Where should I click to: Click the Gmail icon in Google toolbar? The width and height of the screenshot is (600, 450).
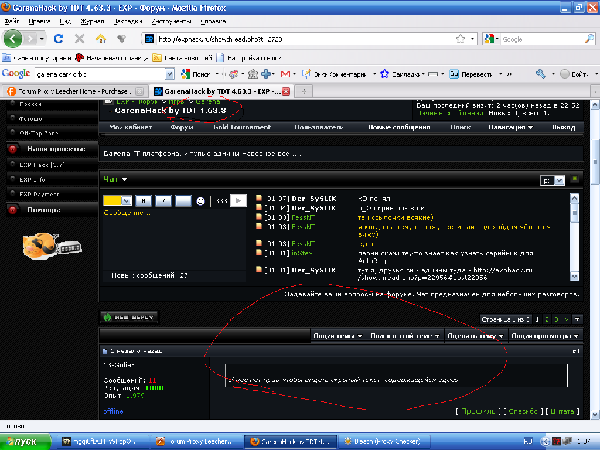285,74
